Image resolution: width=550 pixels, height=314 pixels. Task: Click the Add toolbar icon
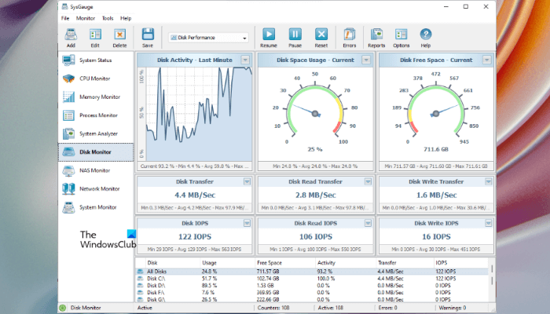coord(71,36)
